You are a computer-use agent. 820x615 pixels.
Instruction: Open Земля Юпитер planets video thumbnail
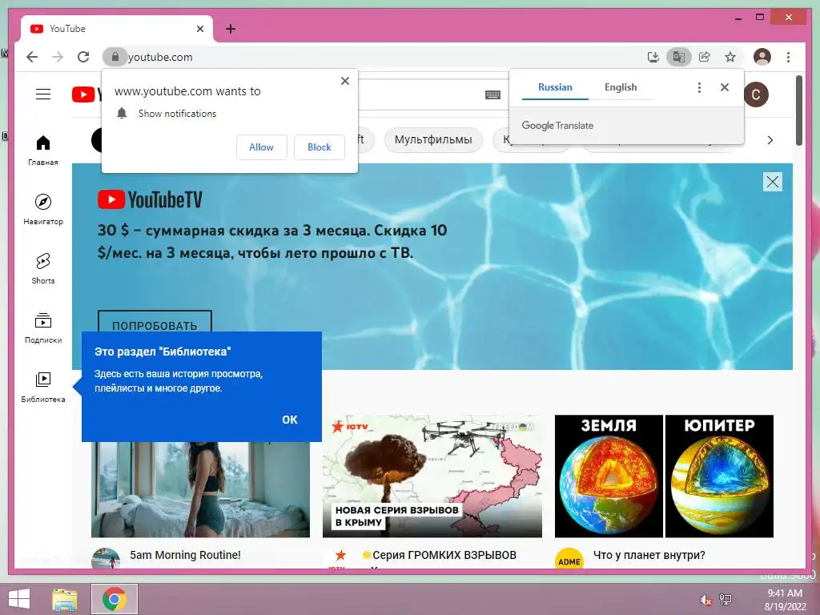[664, 476]
